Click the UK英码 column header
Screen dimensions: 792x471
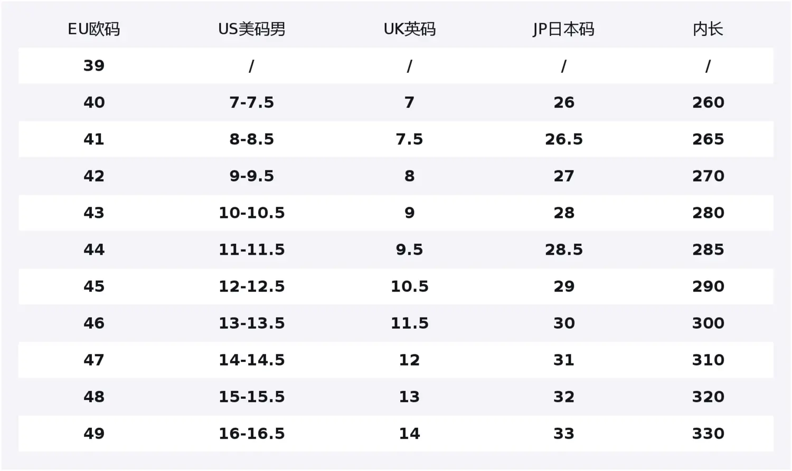tap(409, 29)
